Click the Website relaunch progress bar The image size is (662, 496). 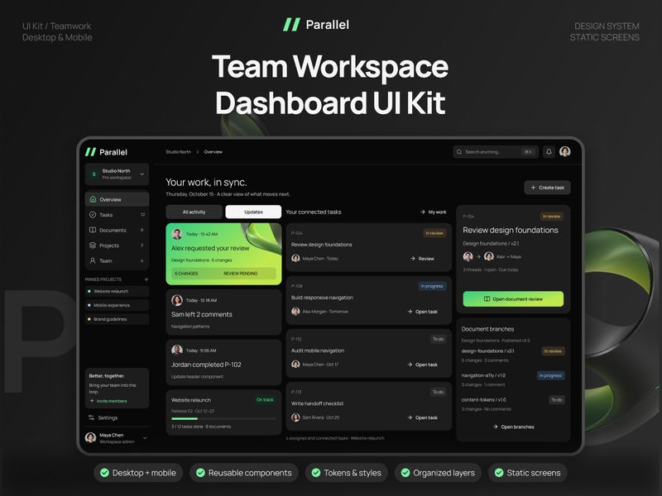click(x=223, y=419)
